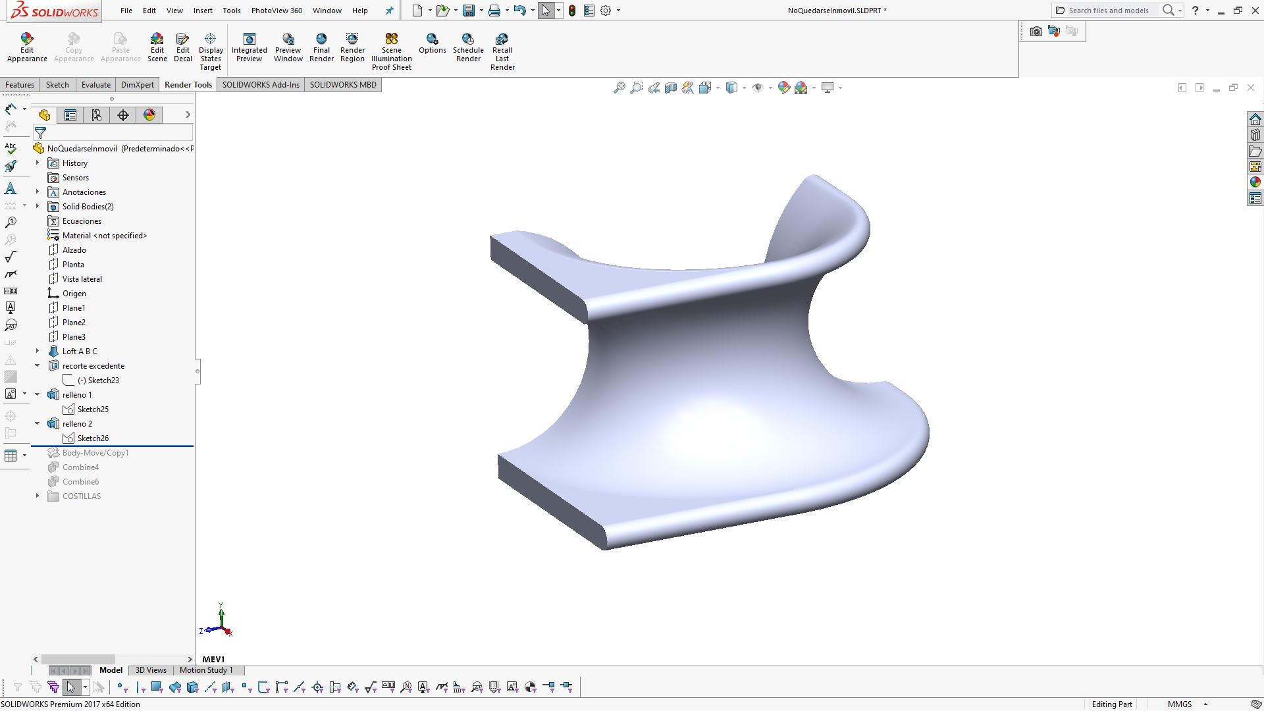Screen dimensions: 1264x711
Task: Toggle the selection filter funnel icon
Action: click(x=39, y=133)
